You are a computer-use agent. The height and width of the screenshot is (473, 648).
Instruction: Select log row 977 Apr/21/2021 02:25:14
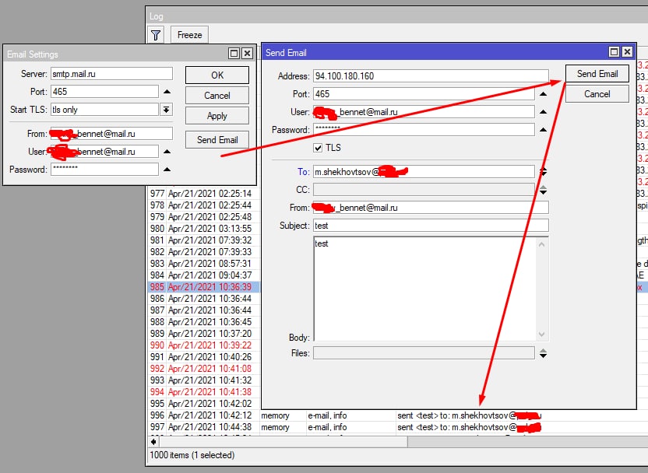click(204, 193)
